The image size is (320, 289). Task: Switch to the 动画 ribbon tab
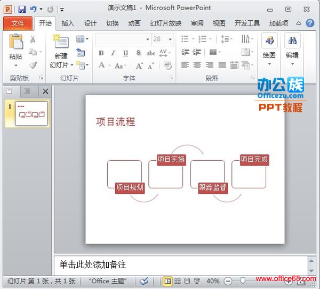coord(134,23)
